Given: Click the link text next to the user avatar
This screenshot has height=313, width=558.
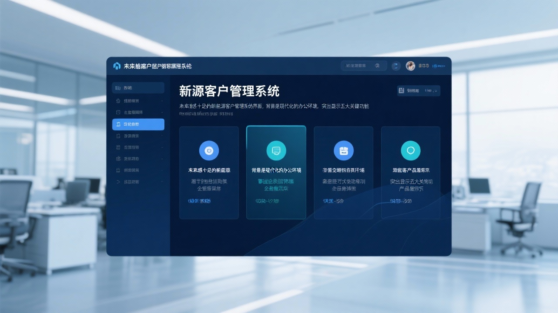Looking at the screenshot, I should tap(439, 66).
